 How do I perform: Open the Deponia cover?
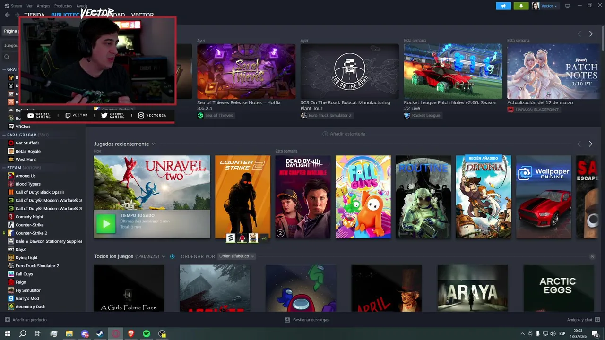pos(483,197)
